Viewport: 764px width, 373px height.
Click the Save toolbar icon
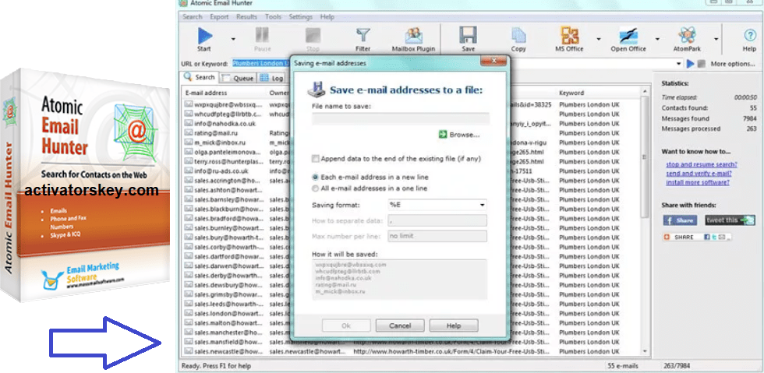[x=468, y=38]
